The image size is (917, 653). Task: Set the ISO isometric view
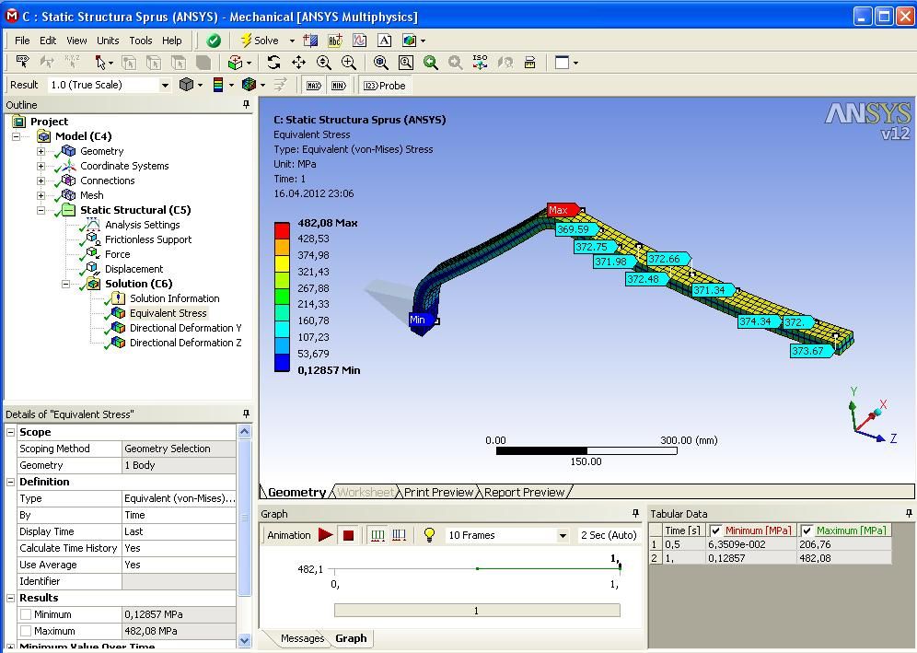[481, 62]
